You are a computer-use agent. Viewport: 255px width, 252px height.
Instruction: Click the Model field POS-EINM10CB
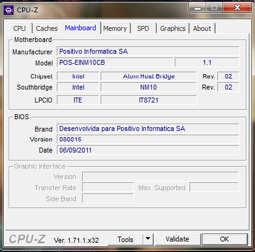115,62
